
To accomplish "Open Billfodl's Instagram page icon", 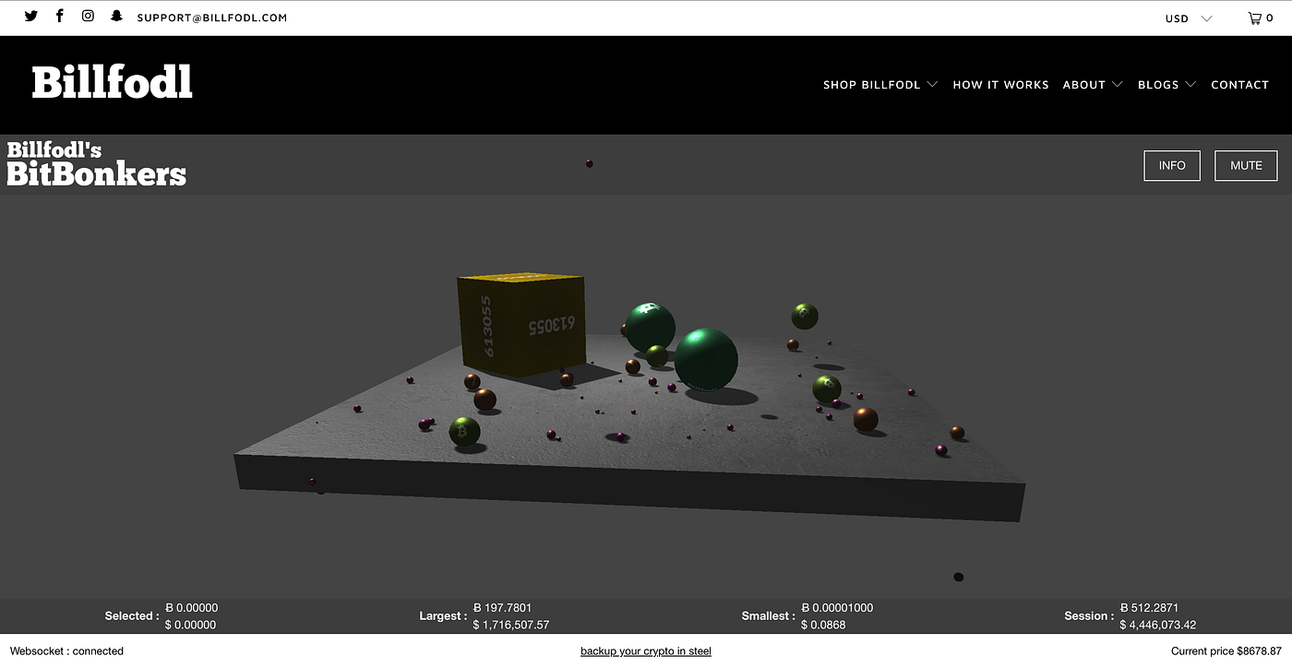I will 88,17.
